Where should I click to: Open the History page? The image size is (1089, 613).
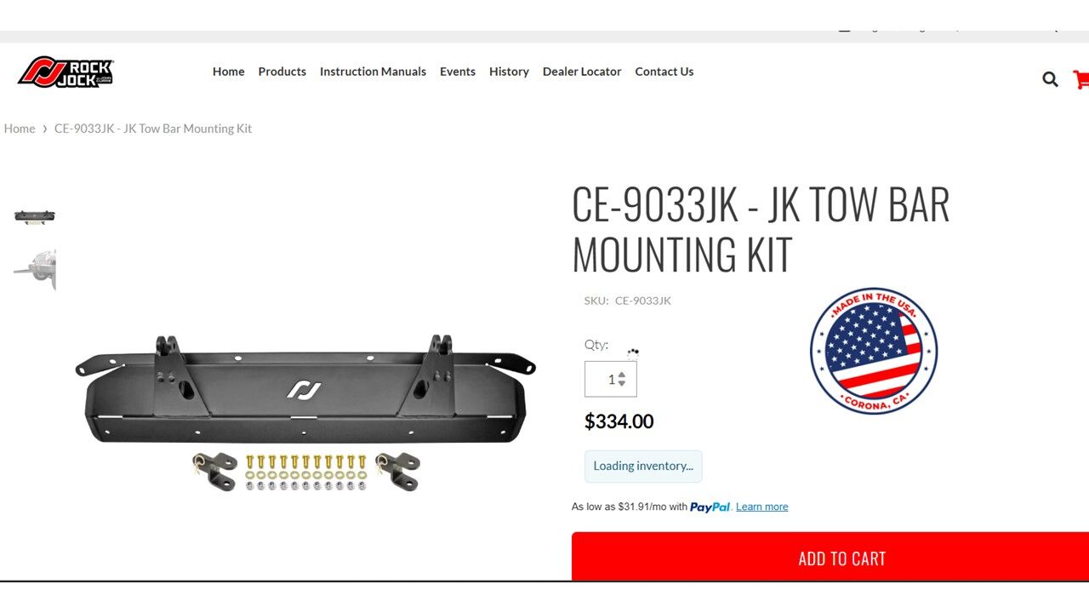point(509,72)
